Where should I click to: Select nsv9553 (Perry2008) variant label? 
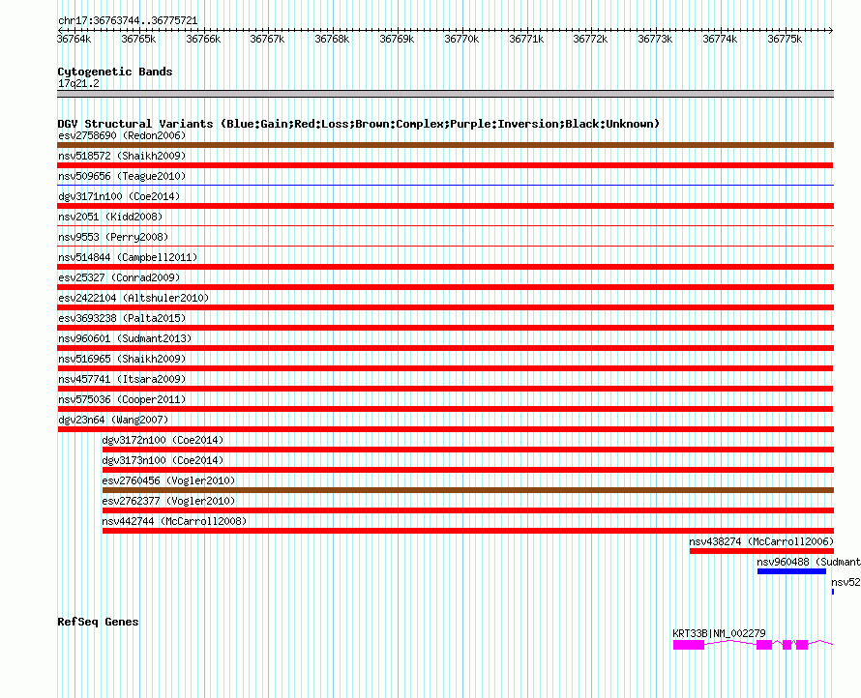click(x=113, y=237)
